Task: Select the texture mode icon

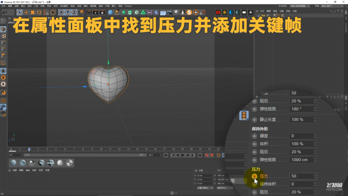Action: 3,36
